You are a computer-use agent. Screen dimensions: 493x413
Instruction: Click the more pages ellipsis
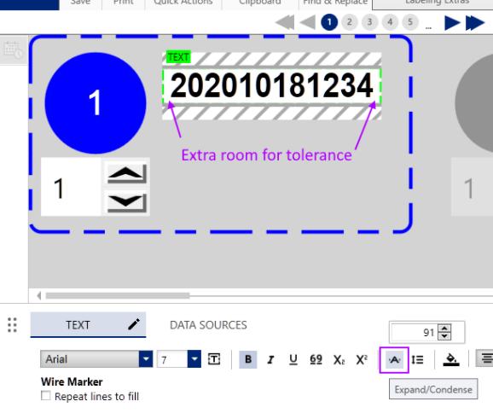tap(428, 27)
